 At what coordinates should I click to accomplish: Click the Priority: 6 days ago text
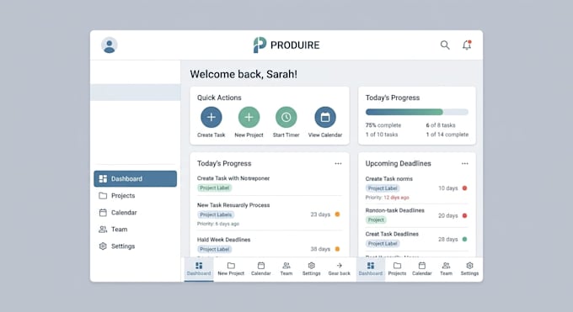pyautogui.click(x=218, y=224)
